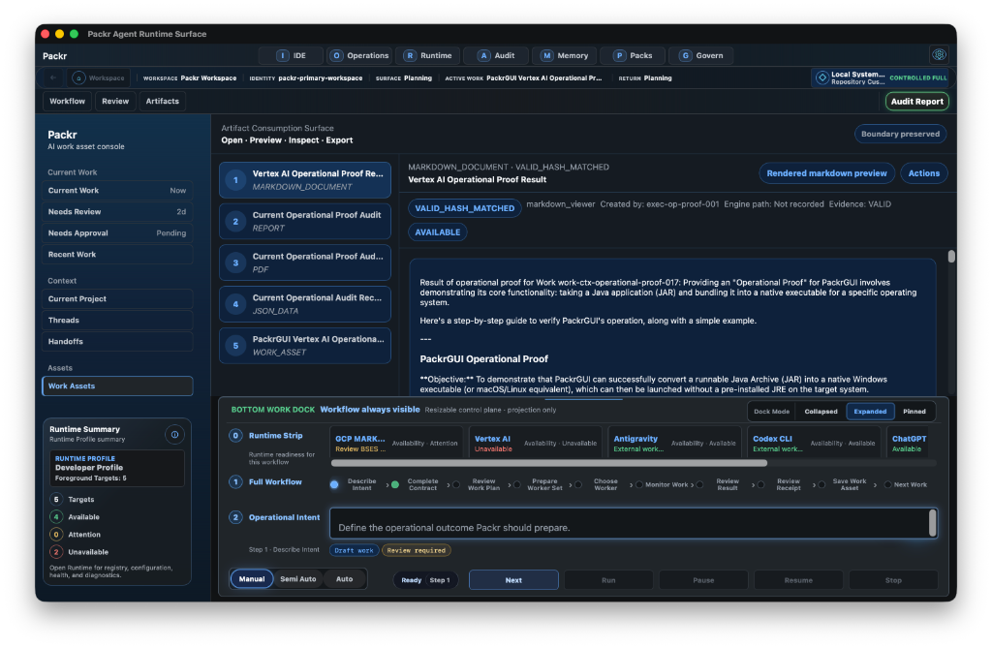Click the 0 badge beside Runtime Strip
This screenshot has height=648, width=992.
point(235,435)
